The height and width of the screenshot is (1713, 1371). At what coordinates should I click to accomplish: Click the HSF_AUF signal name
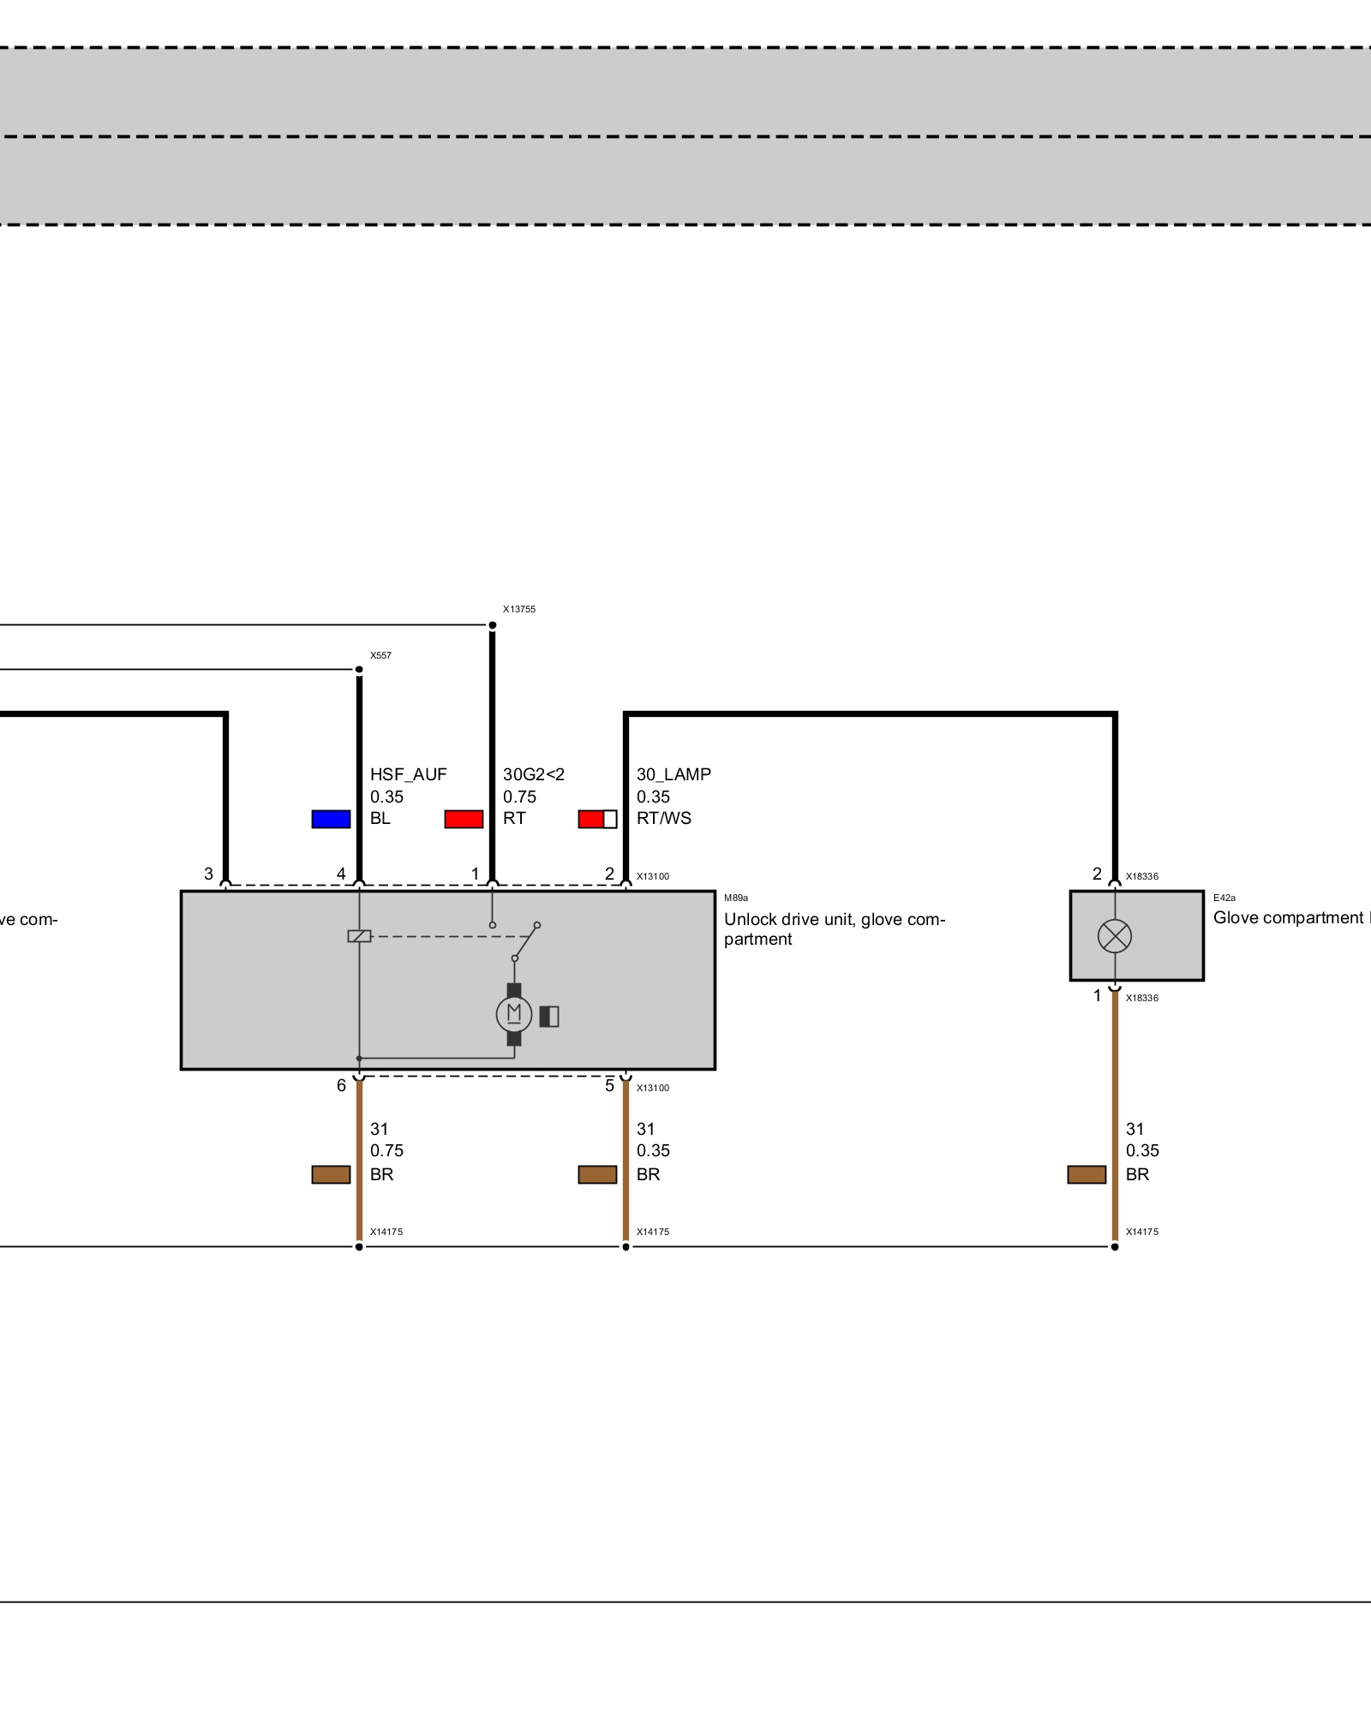click(409, 774)
